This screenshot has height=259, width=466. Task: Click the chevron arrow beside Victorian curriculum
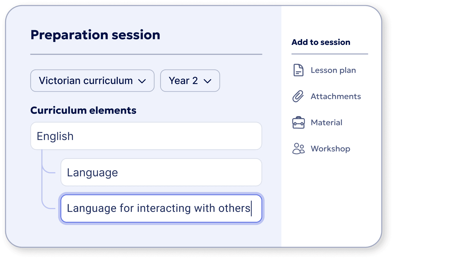(142, 81)
